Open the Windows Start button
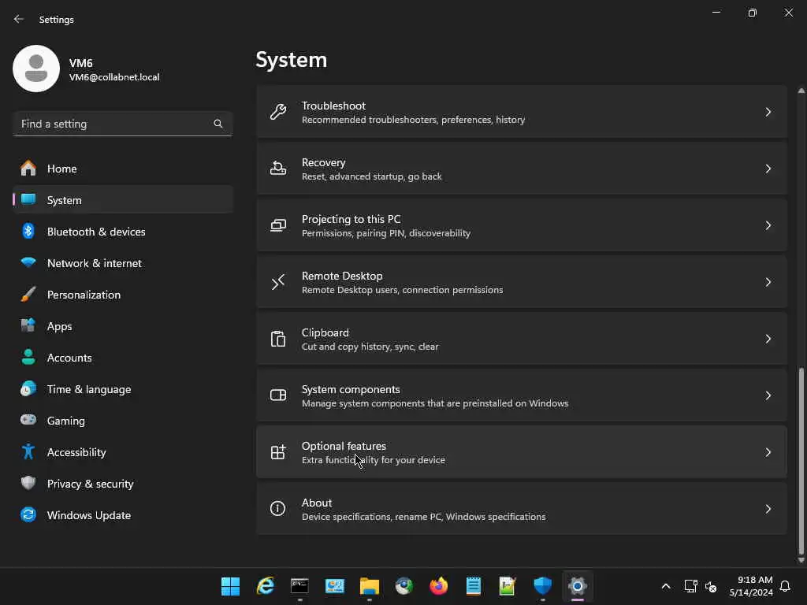Screen dimensions: 807x605 tap(230, 586)
